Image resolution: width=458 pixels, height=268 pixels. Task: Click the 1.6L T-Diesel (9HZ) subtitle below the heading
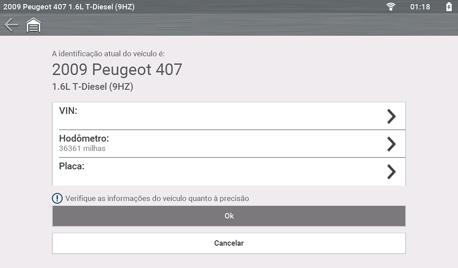[x=93, y=87]
